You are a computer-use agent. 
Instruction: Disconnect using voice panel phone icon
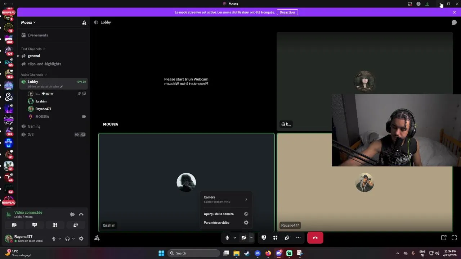(81, 214)
